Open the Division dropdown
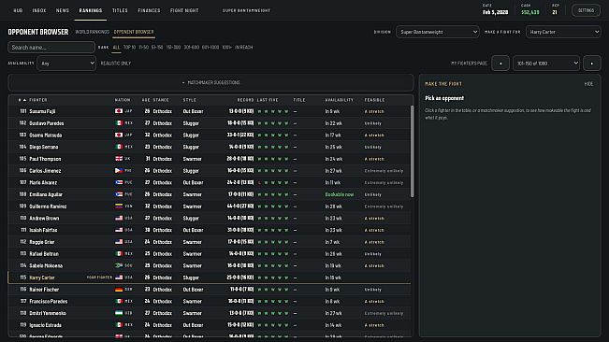The width and height of the screenshot is (609, 342). tap(437, 32)
